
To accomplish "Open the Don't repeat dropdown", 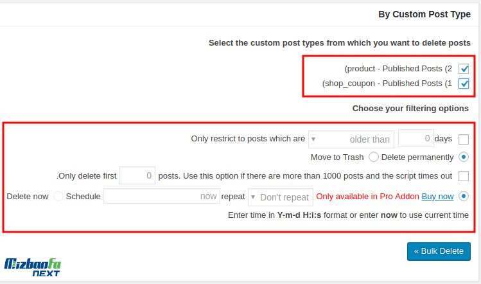I will [x=281, y=197].
